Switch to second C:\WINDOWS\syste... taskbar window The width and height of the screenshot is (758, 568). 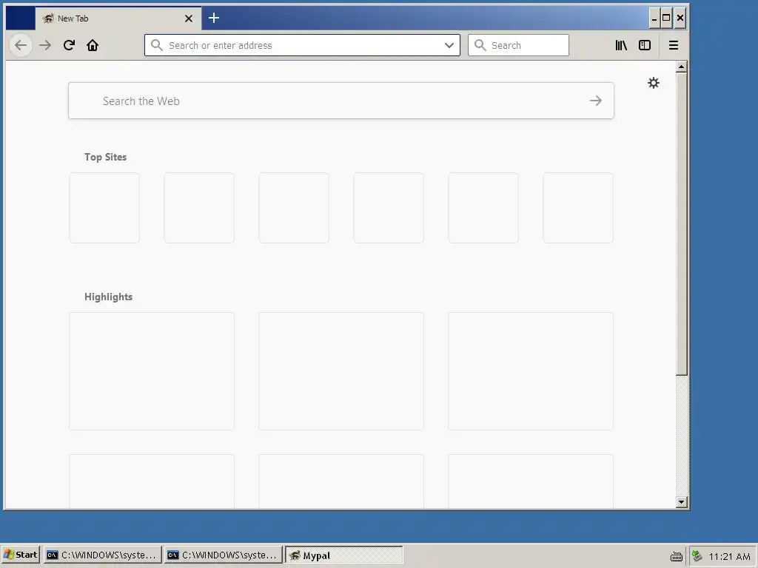click(222, 555)
